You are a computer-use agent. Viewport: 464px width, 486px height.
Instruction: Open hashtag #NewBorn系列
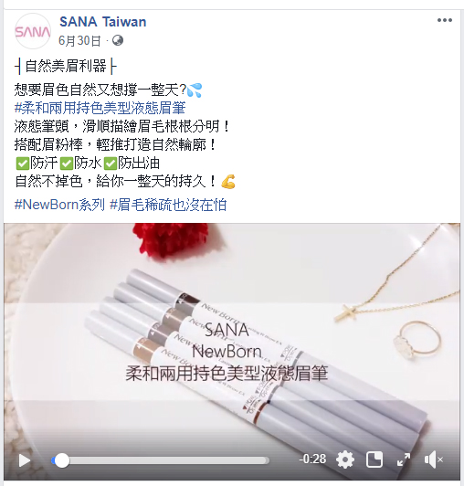tap(59, 205)
